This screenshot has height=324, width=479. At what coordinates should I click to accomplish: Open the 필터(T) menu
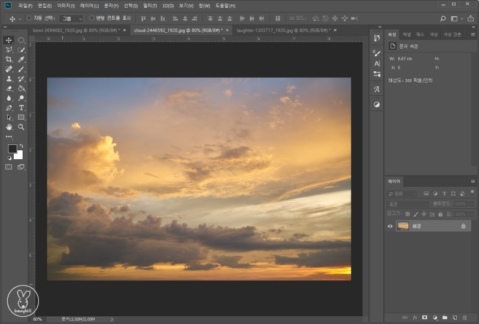150,5
